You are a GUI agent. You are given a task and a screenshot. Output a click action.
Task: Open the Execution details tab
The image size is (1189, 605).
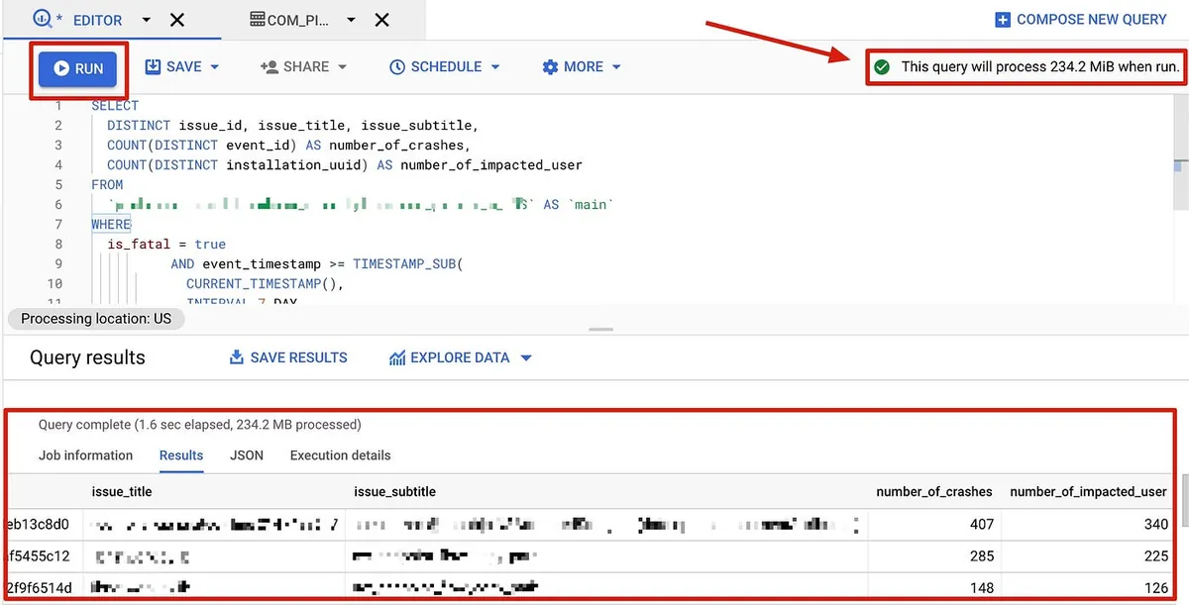tap(340, 455)
